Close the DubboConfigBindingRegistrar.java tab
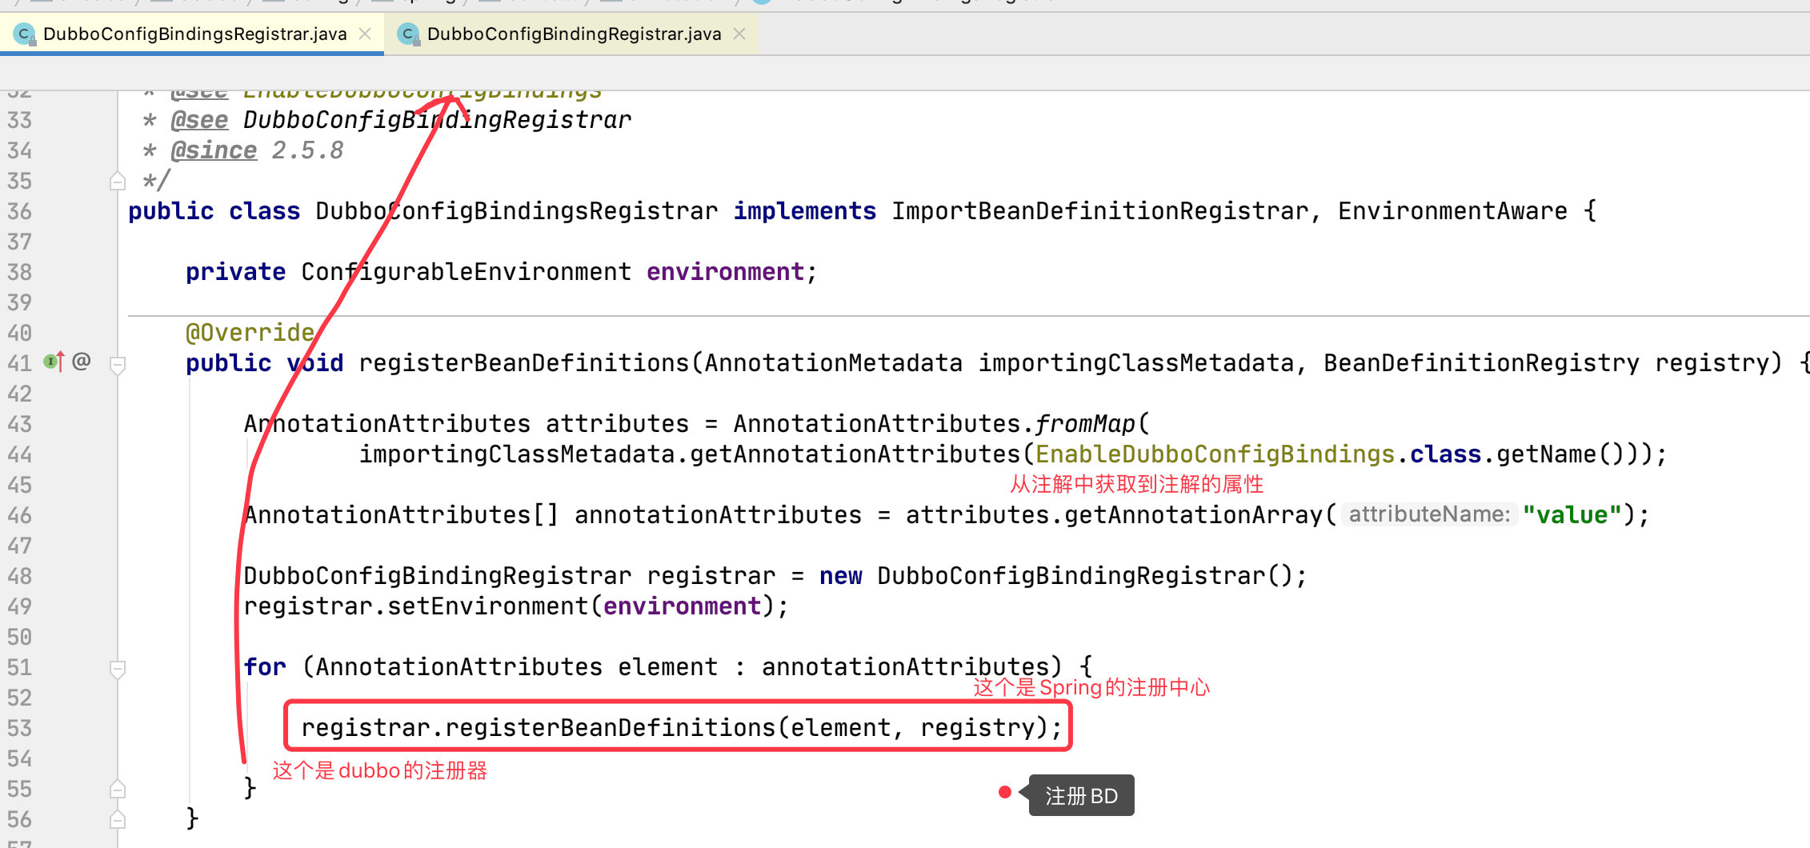This screenshot has width=1810, height=848. pos(739,34)
